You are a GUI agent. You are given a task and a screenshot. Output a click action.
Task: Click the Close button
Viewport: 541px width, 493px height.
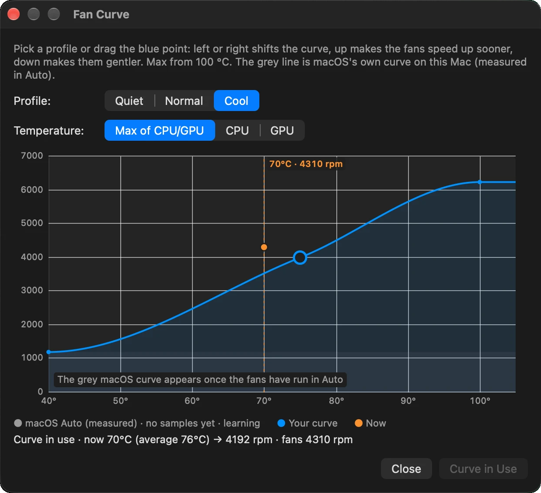pos(406,469)
